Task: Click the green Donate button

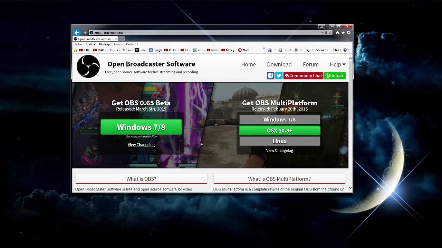Action: click(335, 76)
